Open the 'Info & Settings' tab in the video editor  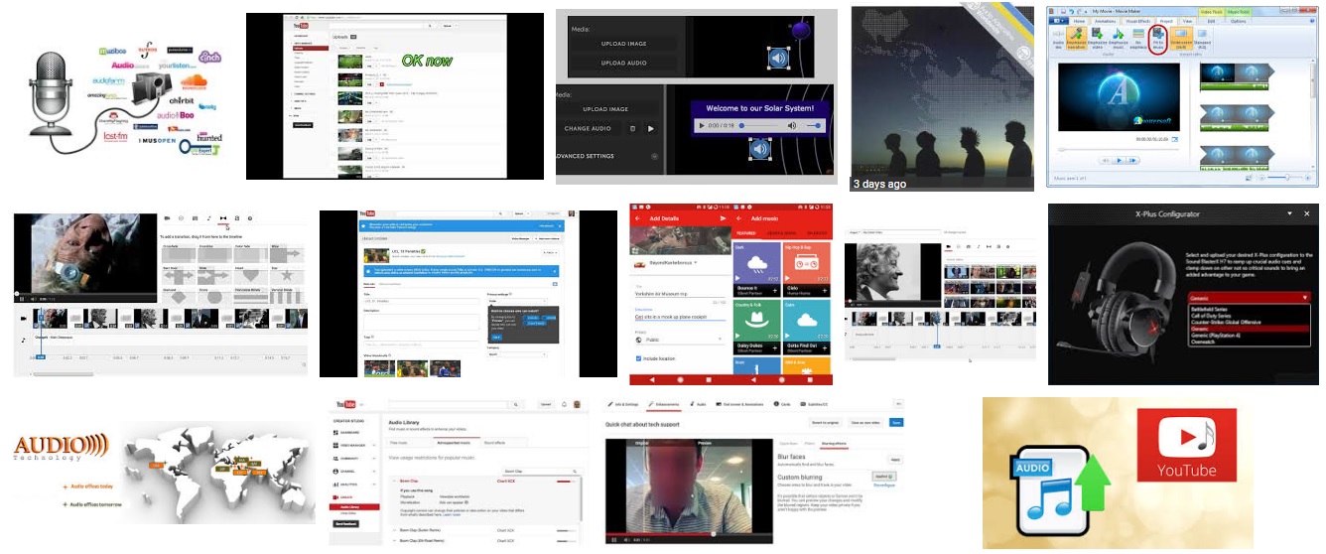tap(623, 404)
